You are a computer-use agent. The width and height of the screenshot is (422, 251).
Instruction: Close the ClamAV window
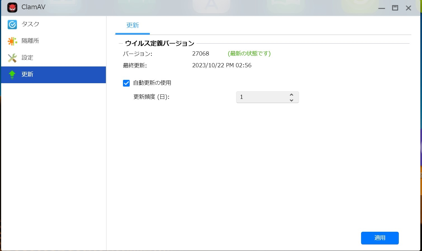point(408,8)
